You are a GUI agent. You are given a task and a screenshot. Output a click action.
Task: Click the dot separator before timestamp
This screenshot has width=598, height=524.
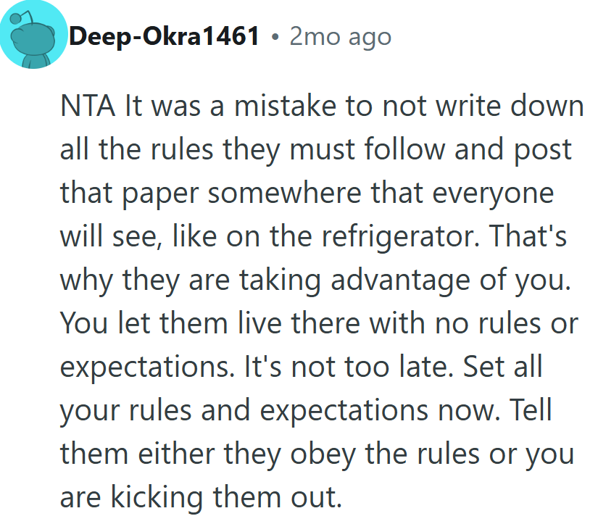(275, 36)
